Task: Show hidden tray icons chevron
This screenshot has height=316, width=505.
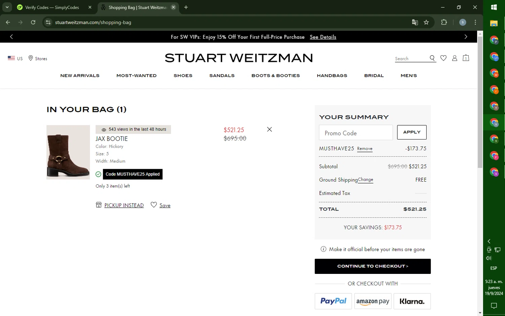Action: pos(489,241)
